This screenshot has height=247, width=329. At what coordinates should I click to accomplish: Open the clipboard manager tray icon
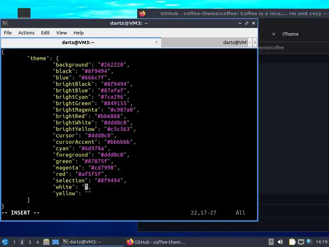click(x=292, y=242)
